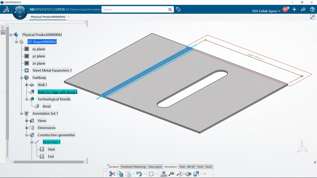Image resolution: width=317 pixels, height=178 pixels.
Task: Switch to the Touch tab
Action: pos(209,167)
